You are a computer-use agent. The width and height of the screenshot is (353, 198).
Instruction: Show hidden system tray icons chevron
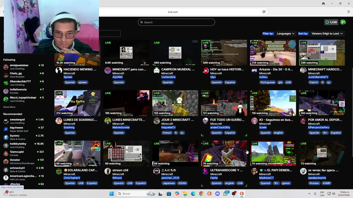click(x=309, y=194)
